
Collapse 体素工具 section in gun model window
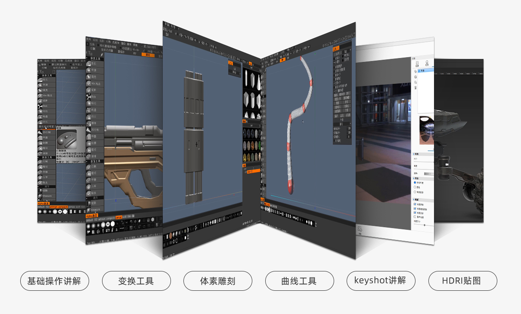(x=95, y=58)
